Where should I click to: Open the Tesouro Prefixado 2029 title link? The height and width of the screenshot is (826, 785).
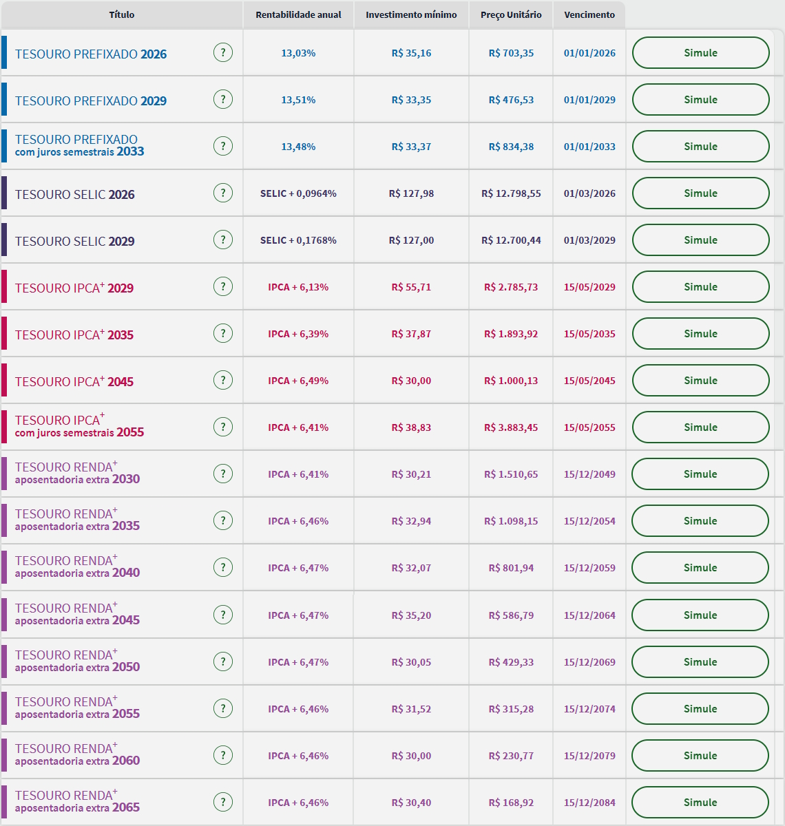click(x=91, y=101)
